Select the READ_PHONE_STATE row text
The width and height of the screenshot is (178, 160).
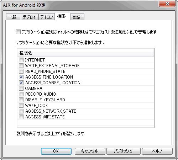(x=45, y=71)
